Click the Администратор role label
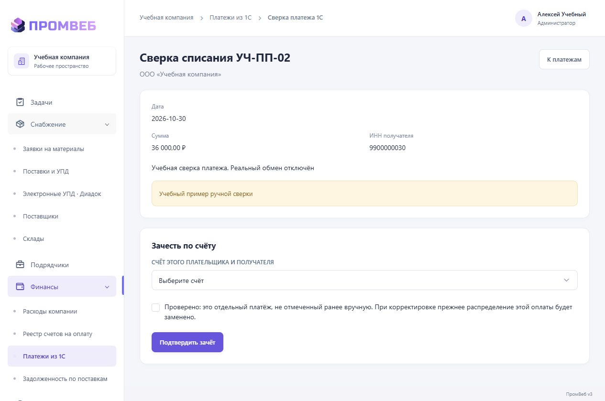The image size is (605, 401). (556, 23)
